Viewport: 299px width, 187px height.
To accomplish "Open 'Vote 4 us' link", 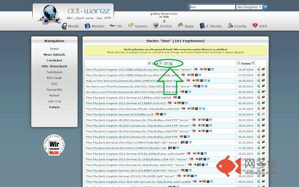I will coord(54,101).
